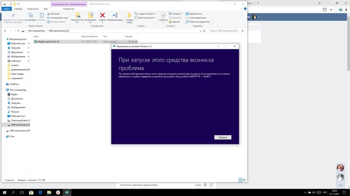Screen dimensions: 350x196
Task: Sort by the Размер column header
Action: click(x=129, y=36)
